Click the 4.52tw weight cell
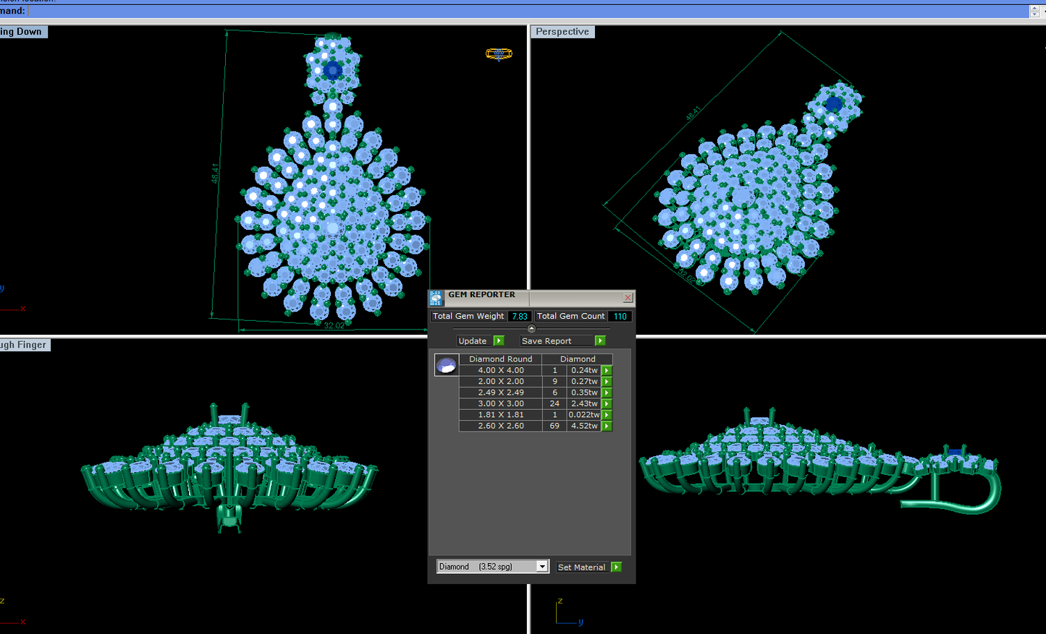 click(584, 427)
